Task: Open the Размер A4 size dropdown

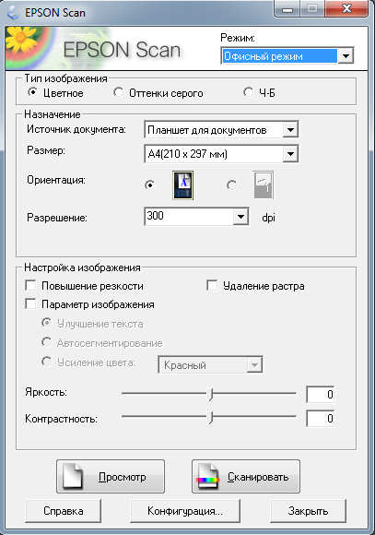Action: coord(221,154)
